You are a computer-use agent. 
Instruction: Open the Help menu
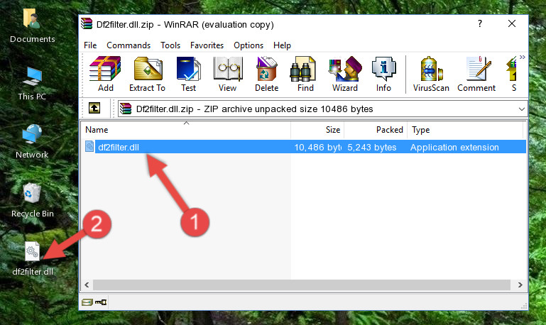pos(282,45)
